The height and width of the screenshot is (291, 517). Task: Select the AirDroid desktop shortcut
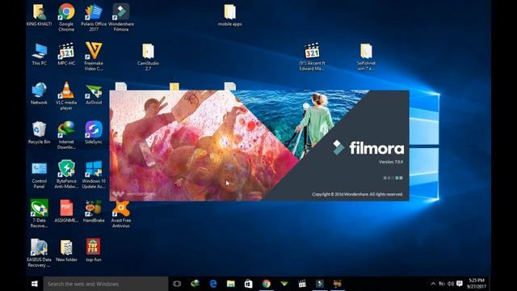94,95
